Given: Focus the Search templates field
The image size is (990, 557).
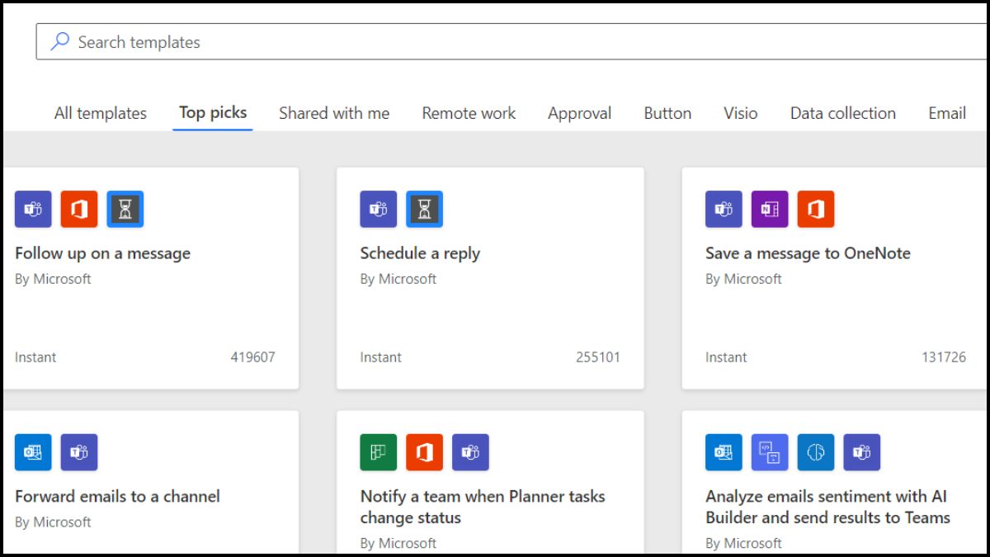Looking at the screenshot, I should (x=511, y=41).
